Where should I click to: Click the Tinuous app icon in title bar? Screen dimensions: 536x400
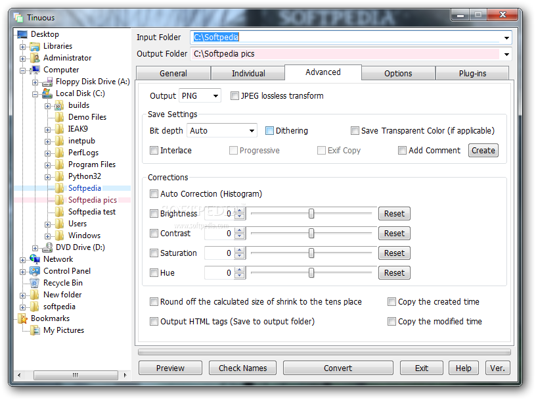(18, 18)
